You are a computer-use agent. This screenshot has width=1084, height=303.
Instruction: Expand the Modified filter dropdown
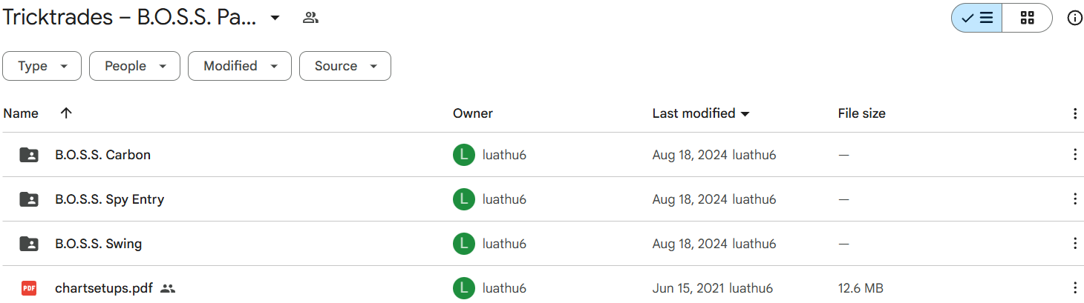(239, 66)
